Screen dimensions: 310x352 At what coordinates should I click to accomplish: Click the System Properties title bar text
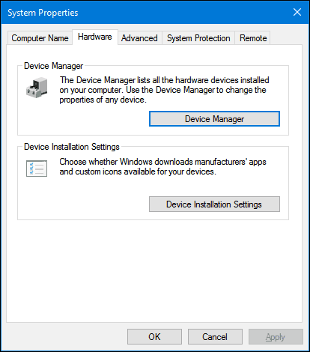click(x=43, y=13)
